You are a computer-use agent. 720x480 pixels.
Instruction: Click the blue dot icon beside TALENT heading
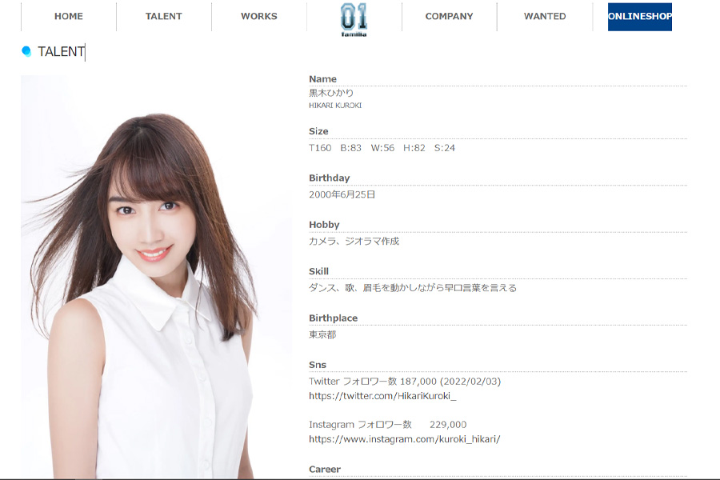click(26, 50)
